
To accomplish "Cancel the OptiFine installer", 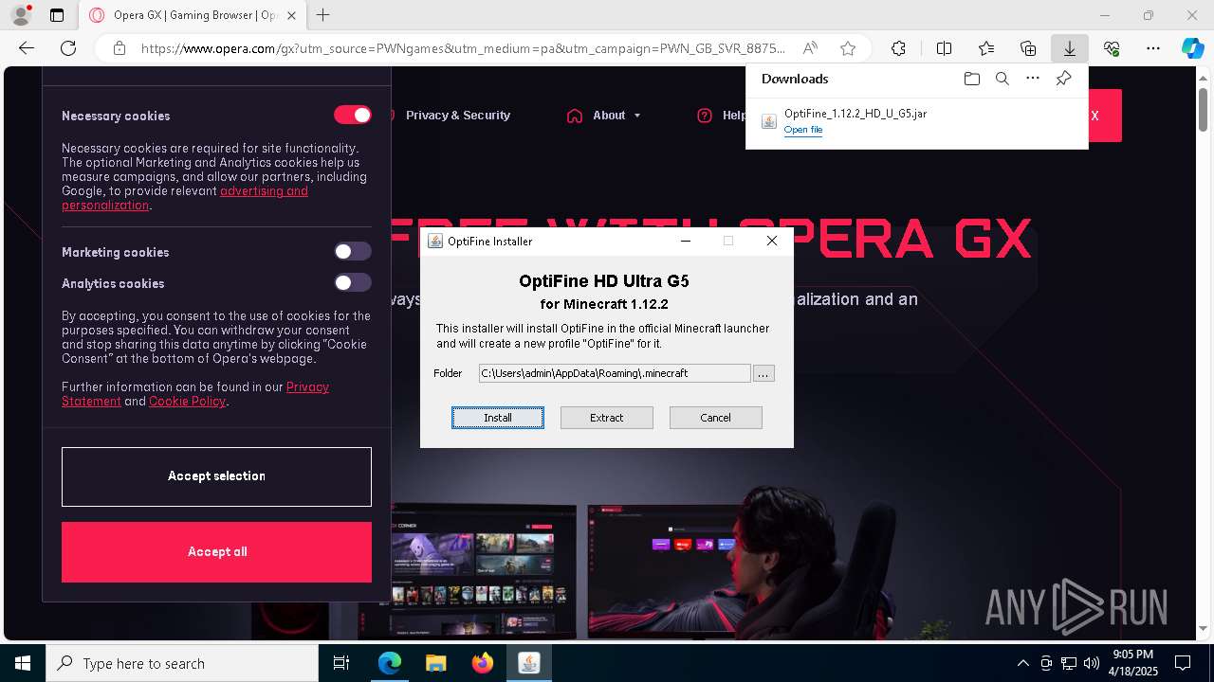I will pyautogui.click(x=715, y=418).
